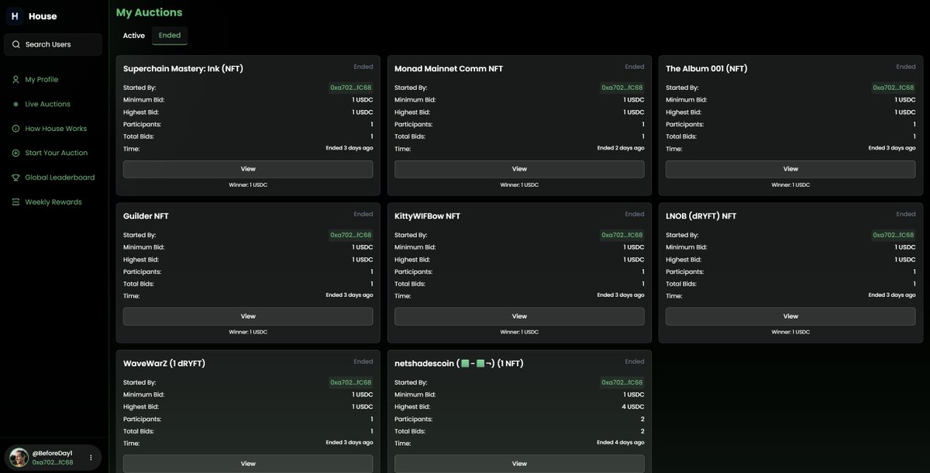Click starter address in netshadescoin card
Viewport: 930px width, 473px height.
(622, 382)
